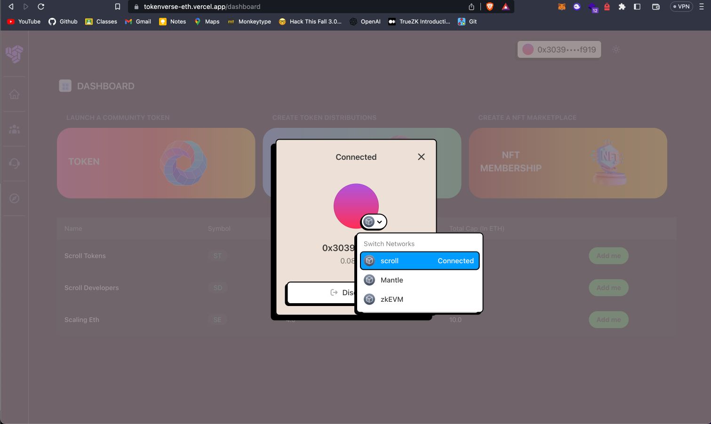
Task: Click Name column header
Action: click(x=73, y=228)
